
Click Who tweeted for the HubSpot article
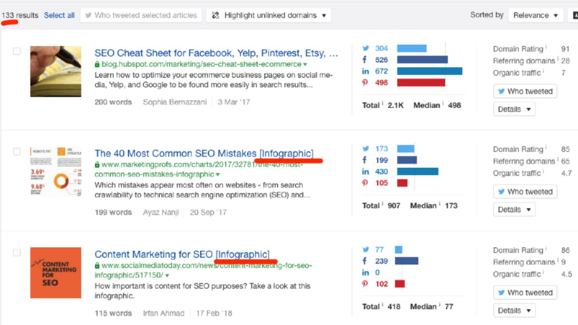(525, 91)
